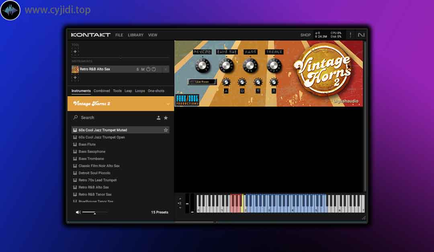The height and width of the screenshot is (252, 434).
Task: Switch to the Instruments tab
Action: [x=81, y=91]
